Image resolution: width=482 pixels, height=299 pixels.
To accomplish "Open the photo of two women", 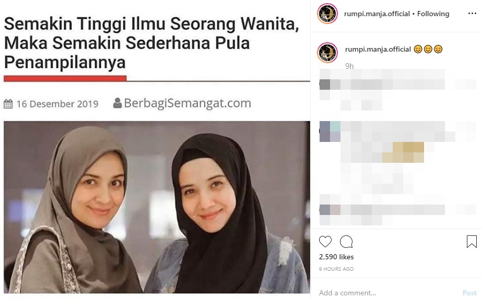I will click(x=157, y=207).
